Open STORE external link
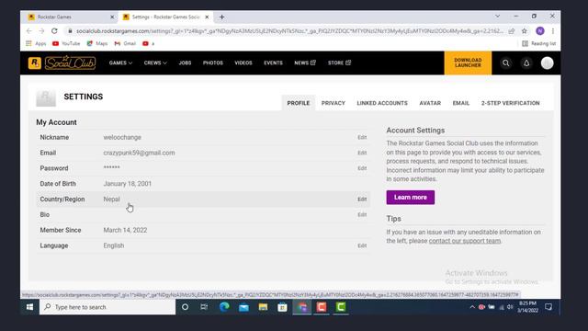 [339, 63]
